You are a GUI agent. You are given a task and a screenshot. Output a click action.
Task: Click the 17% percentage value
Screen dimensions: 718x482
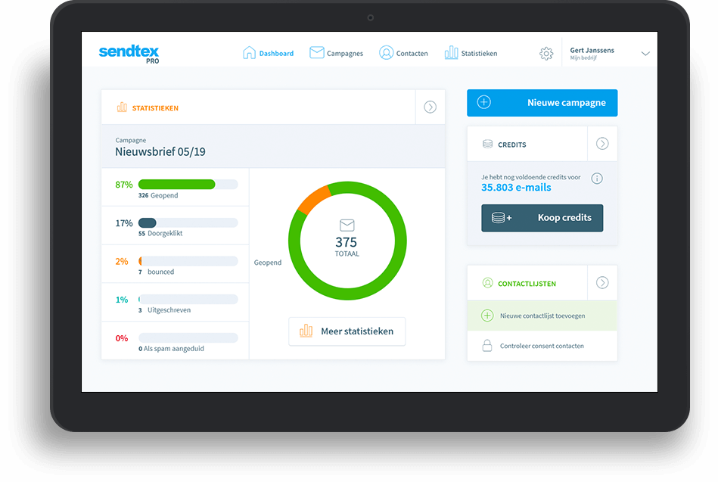click(124, 223)
